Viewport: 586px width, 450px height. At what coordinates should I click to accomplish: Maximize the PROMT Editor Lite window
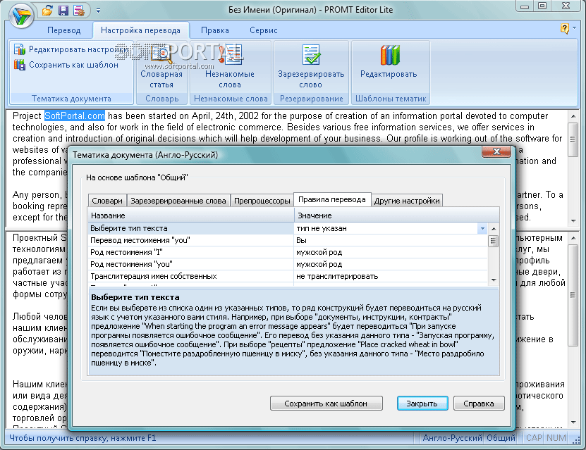(542, 6)
